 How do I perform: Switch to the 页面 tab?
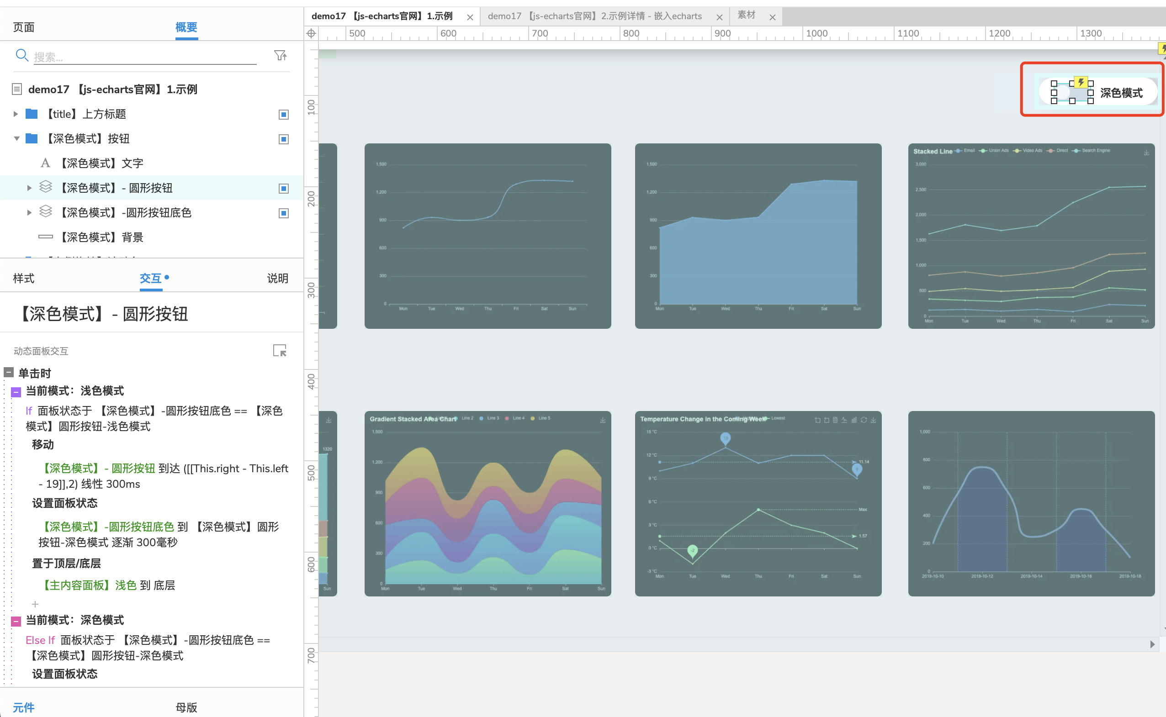pyautogui.click(x=24, y=27)
